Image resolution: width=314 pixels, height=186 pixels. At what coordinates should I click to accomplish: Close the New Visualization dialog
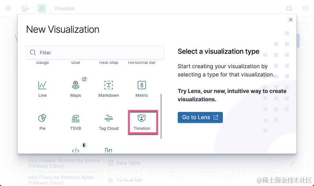[291, 20]
